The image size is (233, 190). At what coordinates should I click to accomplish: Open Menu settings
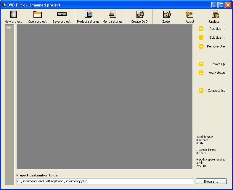(x=113, y=17)
